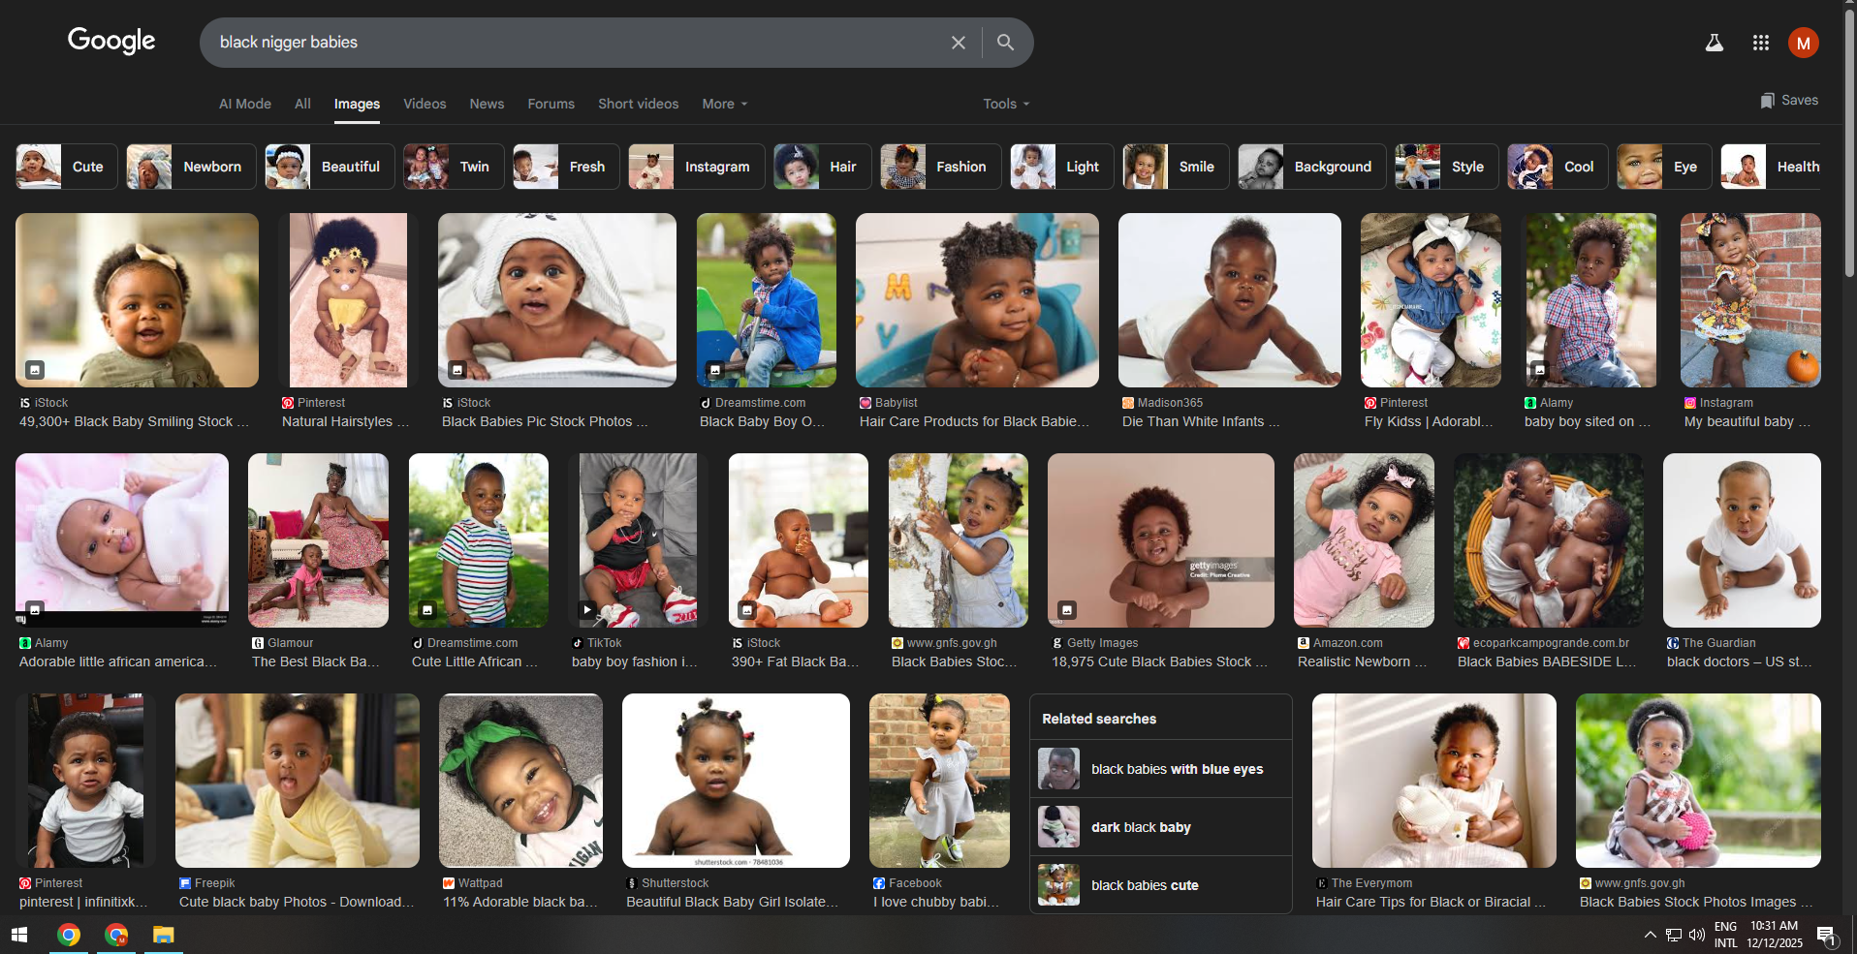
Task: Click inside the Google search input field
Action: (x=572, y=43)
